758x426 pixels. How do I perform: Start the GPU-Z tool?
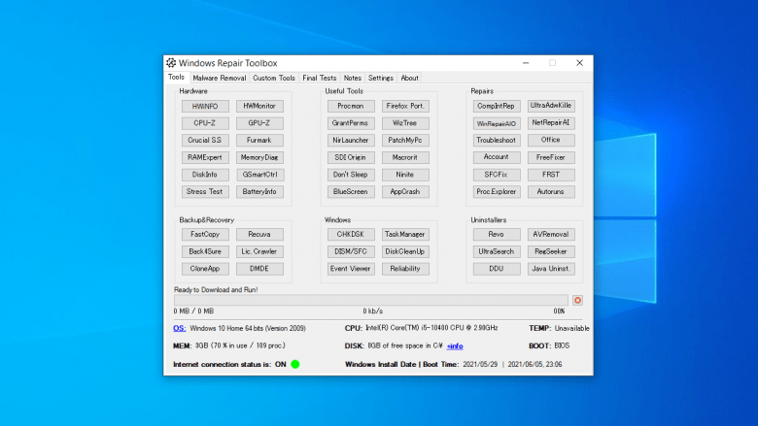259,123
